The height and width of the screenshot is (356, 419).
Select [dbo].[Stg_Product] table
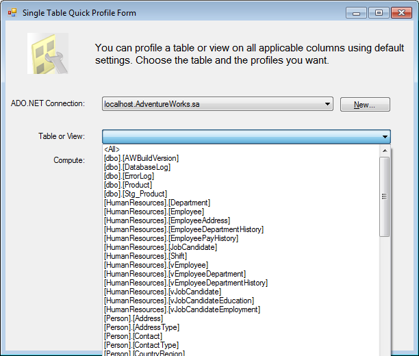[x=136, y=194]
